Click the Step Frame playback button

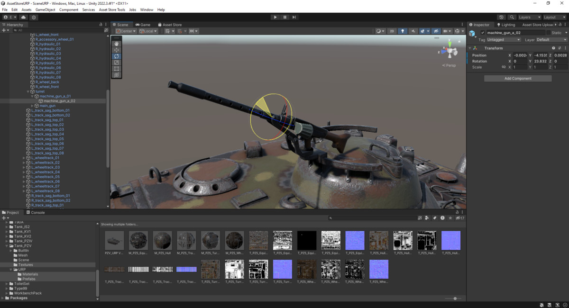(x=294, y=17)
